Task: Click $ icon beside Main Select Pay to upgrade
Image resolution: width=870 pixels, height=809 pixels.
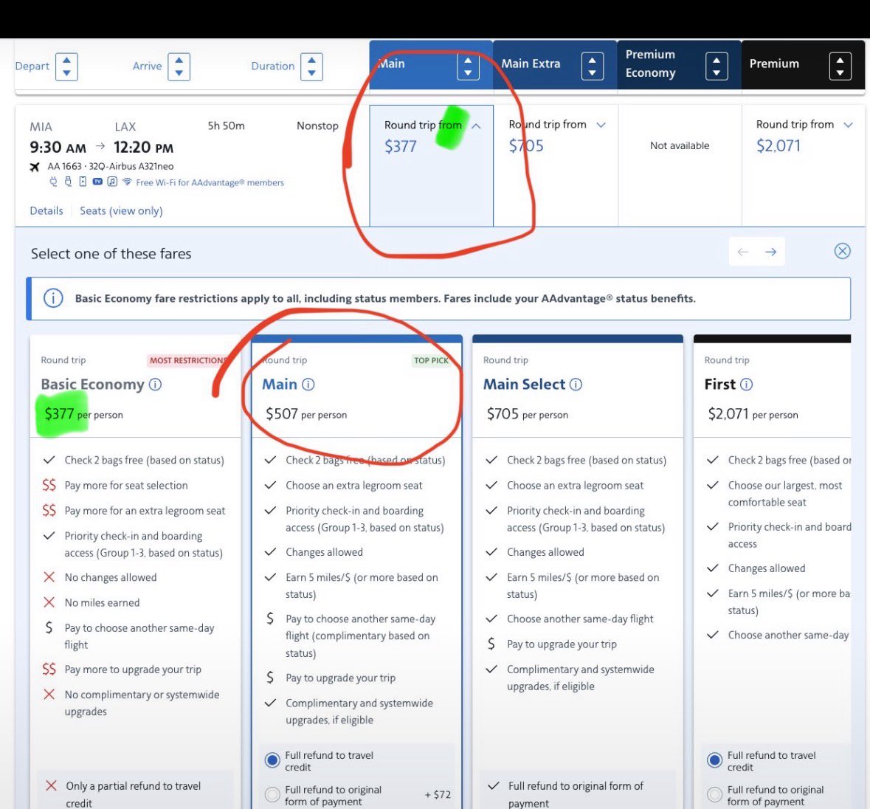Action: coord(491,644)
